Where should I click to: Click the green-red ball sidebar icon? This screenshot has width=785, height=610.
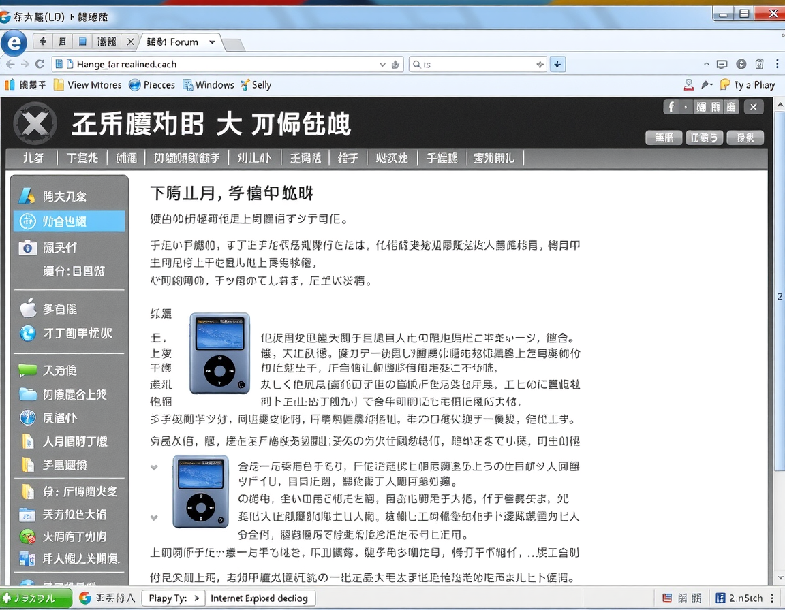click(x=27, y=536)
